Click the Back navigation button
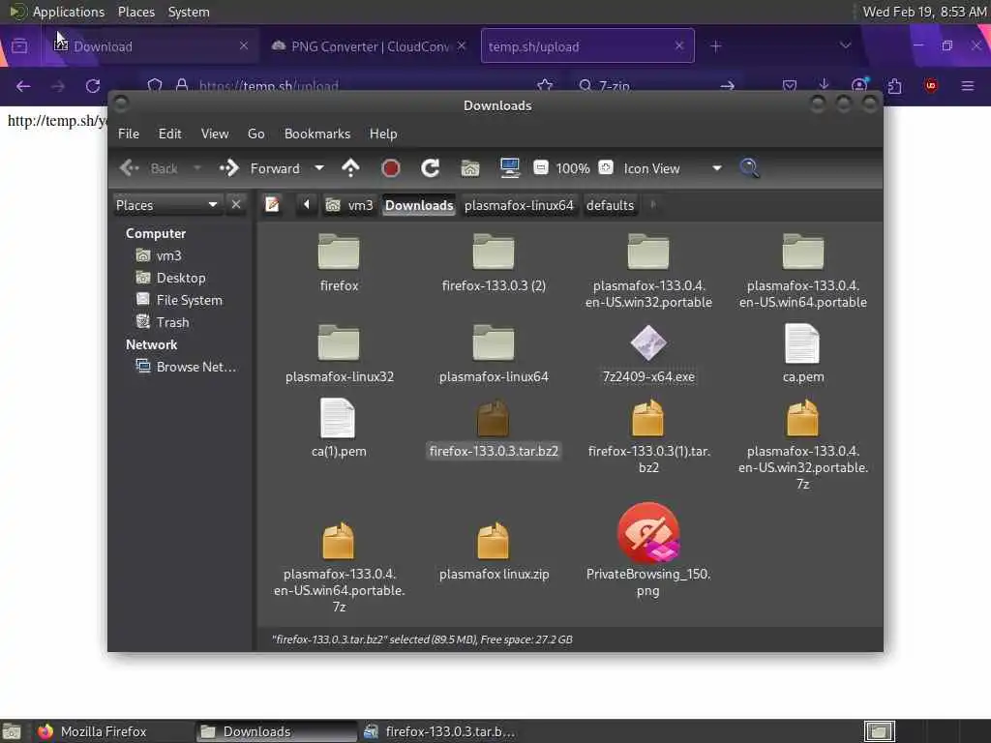Image resolution: width=991 pixels, height=743 pixels. (149, 168)
